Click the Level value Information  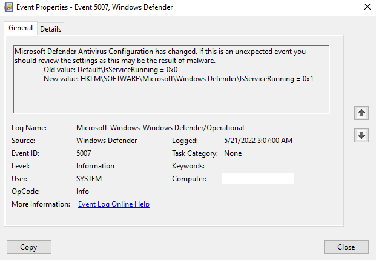[95, 166]
